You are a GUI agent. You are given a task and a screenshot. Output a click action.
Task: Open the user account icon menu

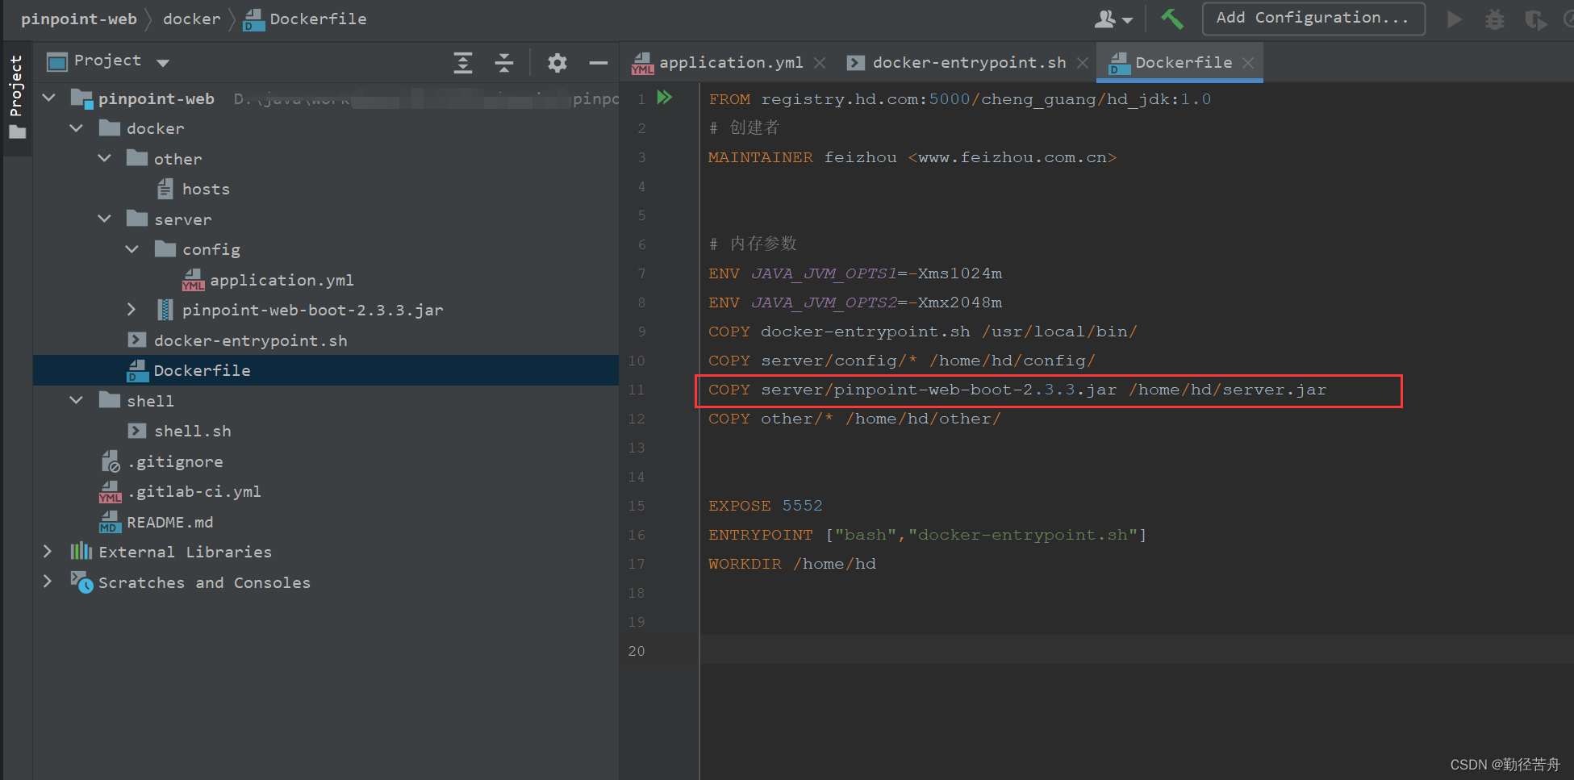(1113, 19)
